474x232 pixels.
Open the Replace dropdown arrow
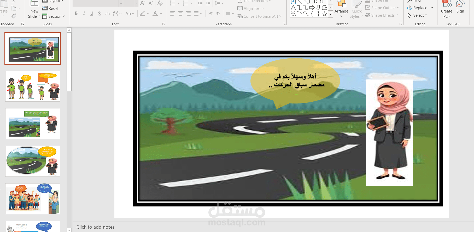point(432,8)
